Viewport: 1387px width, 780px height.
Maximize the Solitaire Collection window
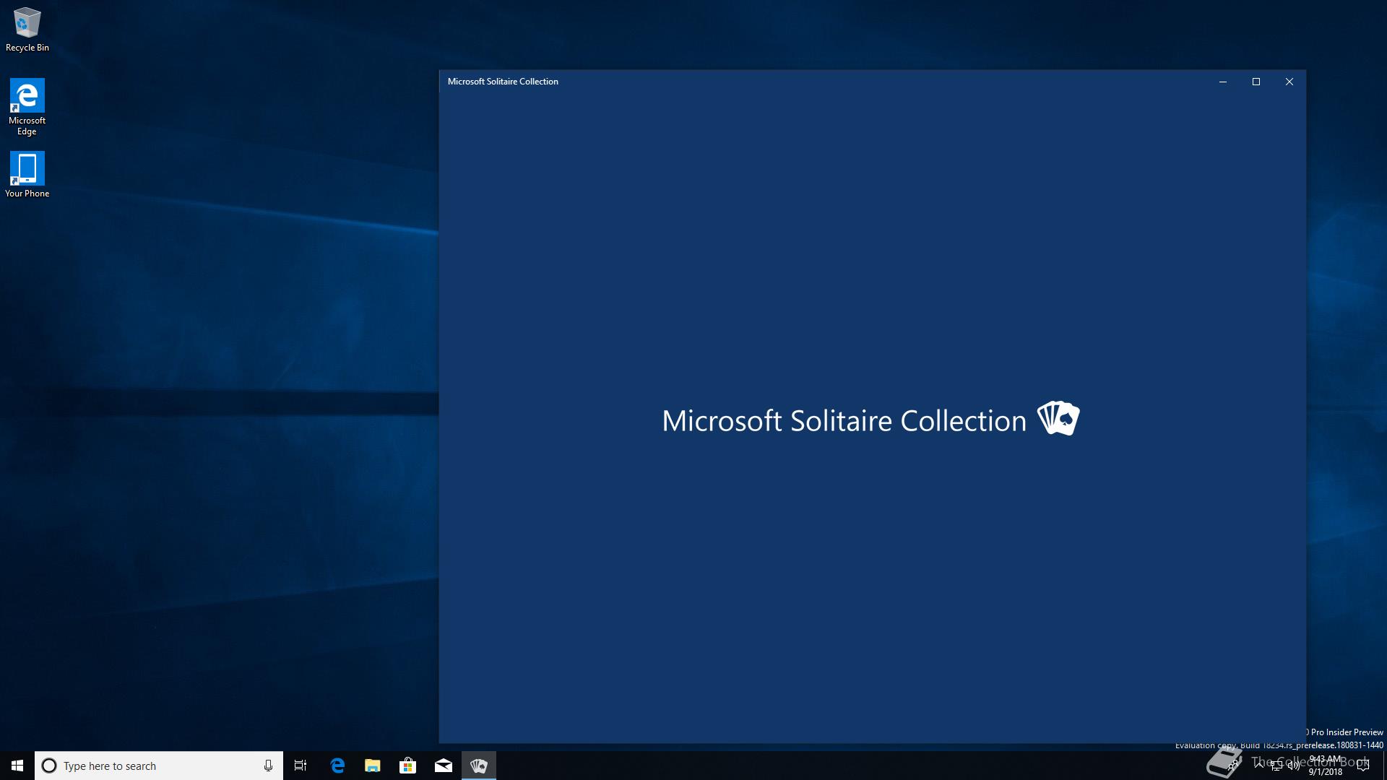coord(1256,82)
